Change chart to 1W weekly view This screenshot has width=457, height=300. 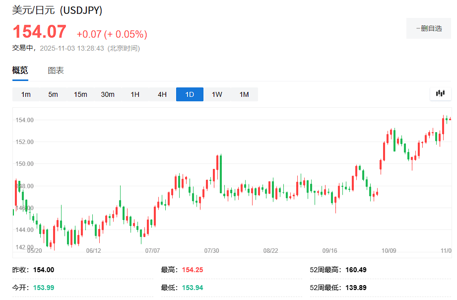click(x=217, y=94)
